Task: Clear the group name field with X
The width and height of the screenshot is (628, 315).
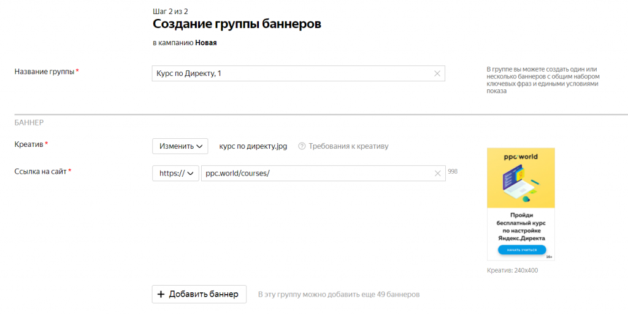Action: 437,73
